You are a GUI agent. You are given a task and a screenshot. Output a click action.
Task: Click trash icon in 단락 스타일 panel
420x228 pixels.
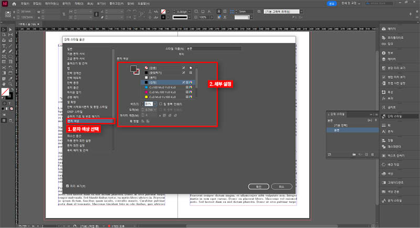373,154
